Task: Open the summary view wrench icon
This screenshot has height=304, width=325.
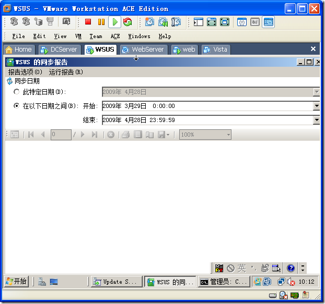Action: tap(242, 22)
